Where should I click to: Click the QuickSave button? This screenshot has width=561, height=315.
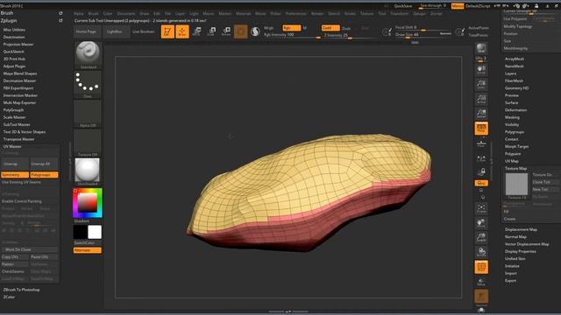403,6
